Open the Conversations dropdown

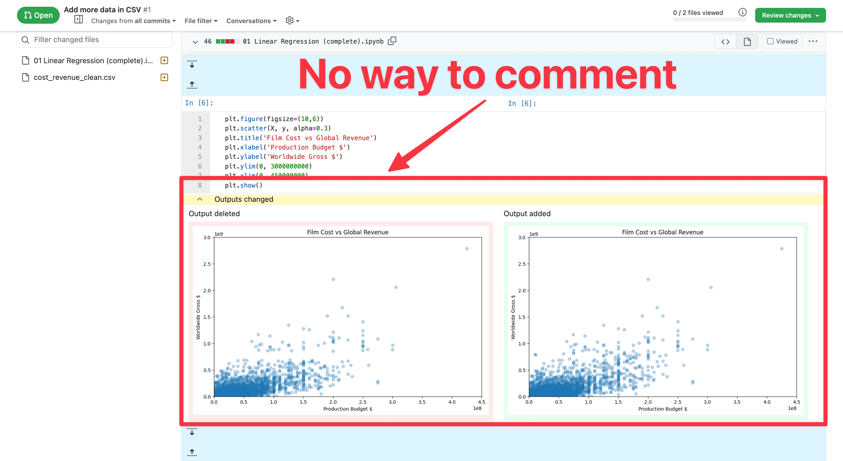[x=252, y=20]
